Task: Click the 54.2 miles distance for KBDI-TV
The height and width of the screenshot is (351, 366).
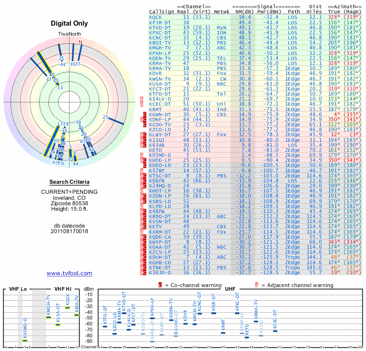Action: (x=316, y=43)
